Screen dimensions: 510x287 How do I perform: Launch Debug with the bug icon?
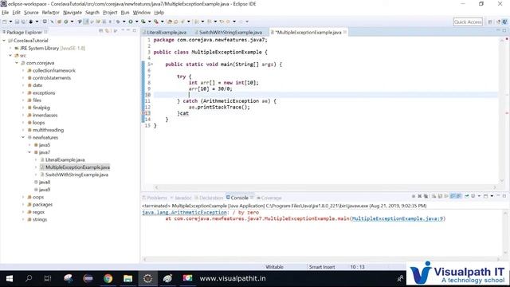coord(118,22)
